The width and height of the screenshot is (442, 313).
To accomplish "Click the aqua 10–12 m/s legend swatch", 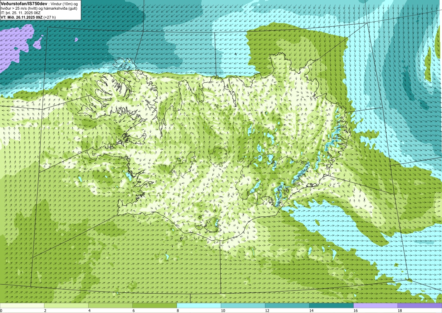I will point(243,305).
